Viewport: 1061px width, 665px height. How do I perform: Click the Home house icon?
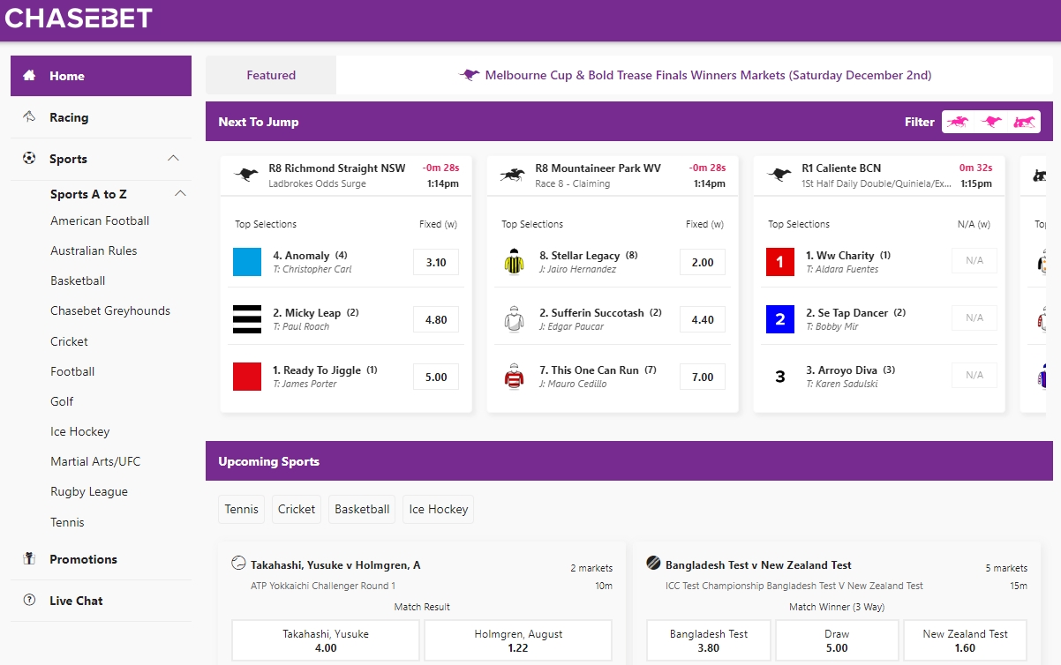point(29,76)
